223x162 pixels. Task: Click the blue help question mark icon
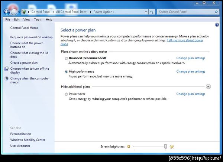[x=217, y=25]
